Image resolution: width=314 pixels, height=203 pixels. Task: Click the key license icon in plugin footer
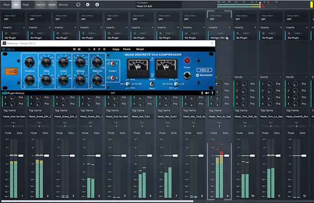(x=207, y=93)
